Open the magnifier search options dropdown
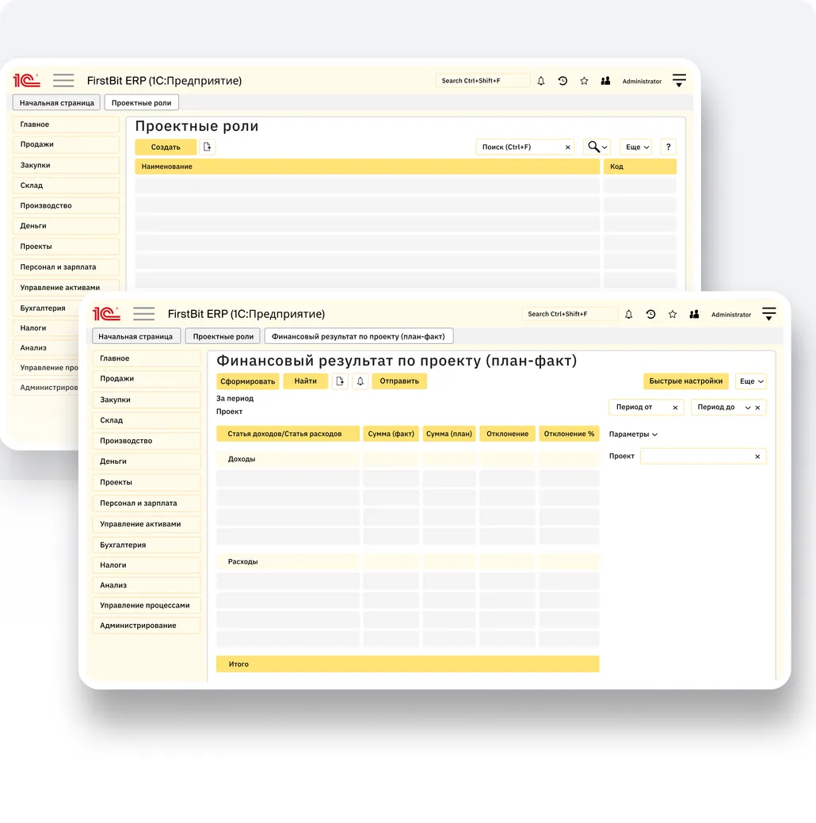 point(597,147)
